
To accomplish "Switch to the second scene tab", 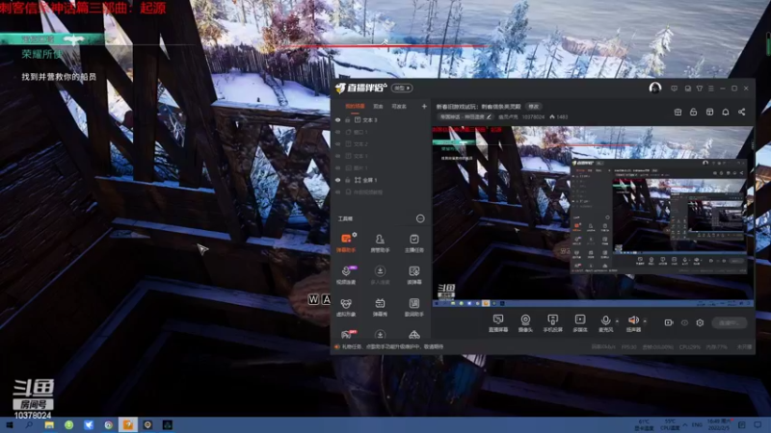I will (378, 106).
